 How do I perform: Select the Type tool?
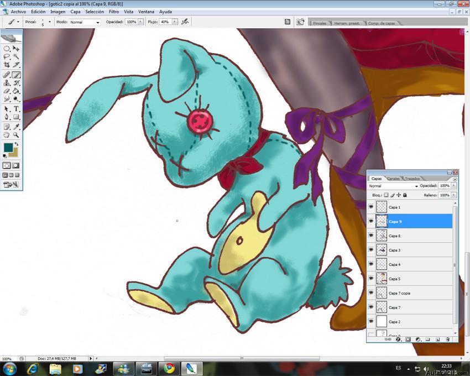click(x=16, y=109)
